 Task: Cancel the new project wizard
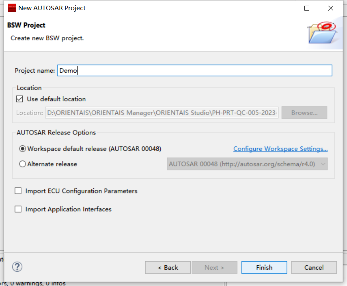(314, 267)
